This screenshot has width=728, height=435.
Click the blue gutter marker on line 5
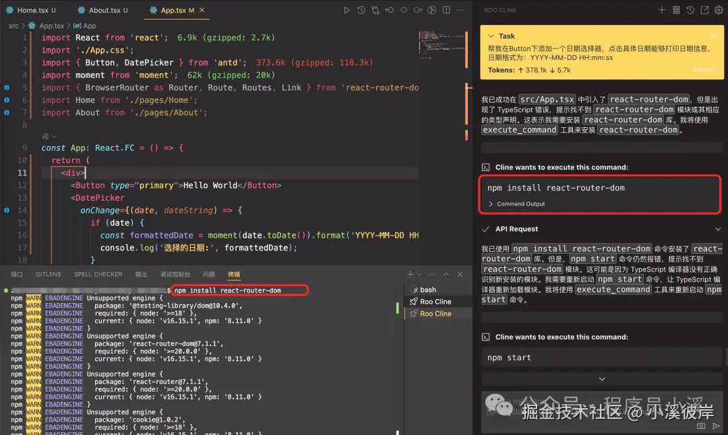(x=7, y=88)
